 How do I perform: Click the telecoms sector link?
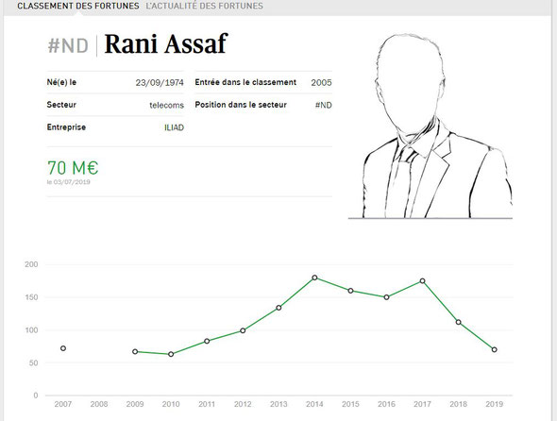click(x=166, y=105)
